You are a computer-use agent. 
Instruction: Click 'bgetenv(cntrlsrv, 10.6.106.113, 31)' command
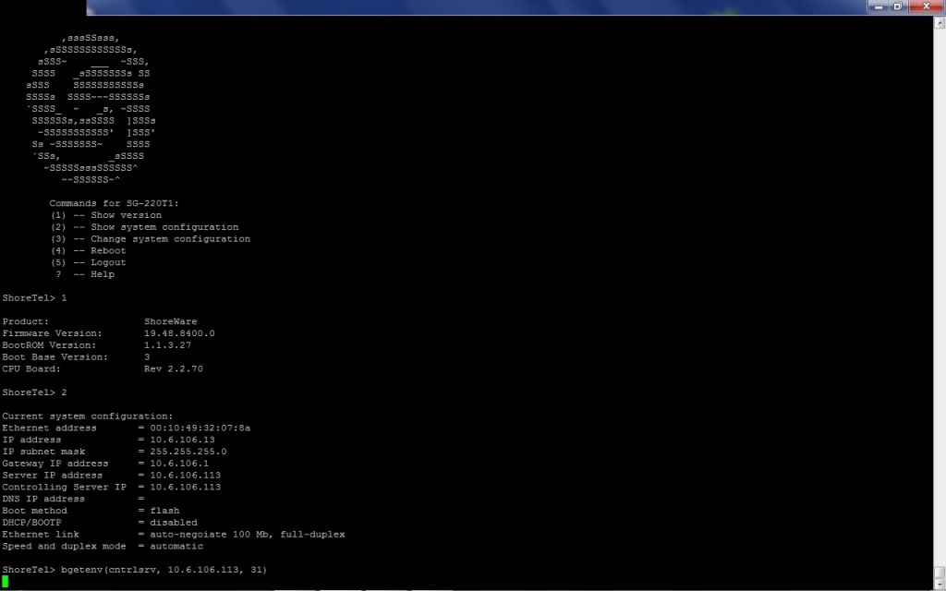[x=164, y=570]
